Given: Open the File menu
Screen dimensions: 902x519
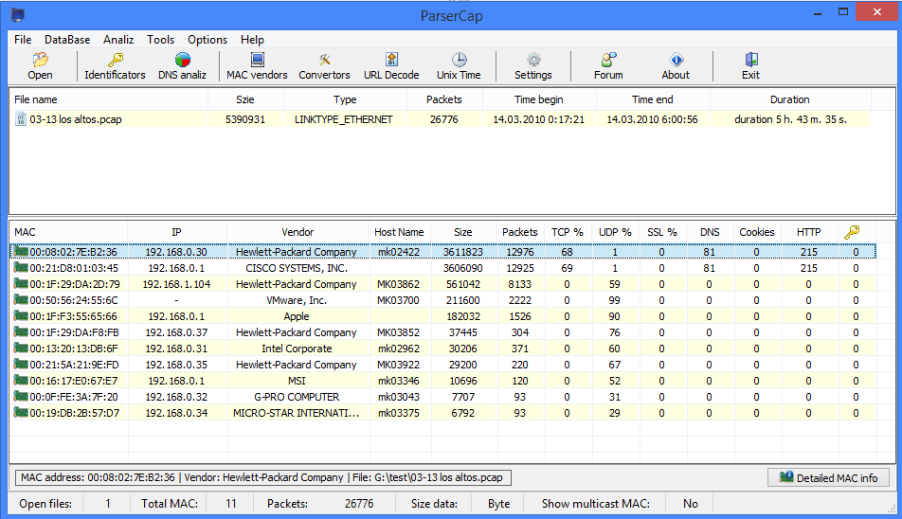Looking at the screenshot, I should pos(23,40).
